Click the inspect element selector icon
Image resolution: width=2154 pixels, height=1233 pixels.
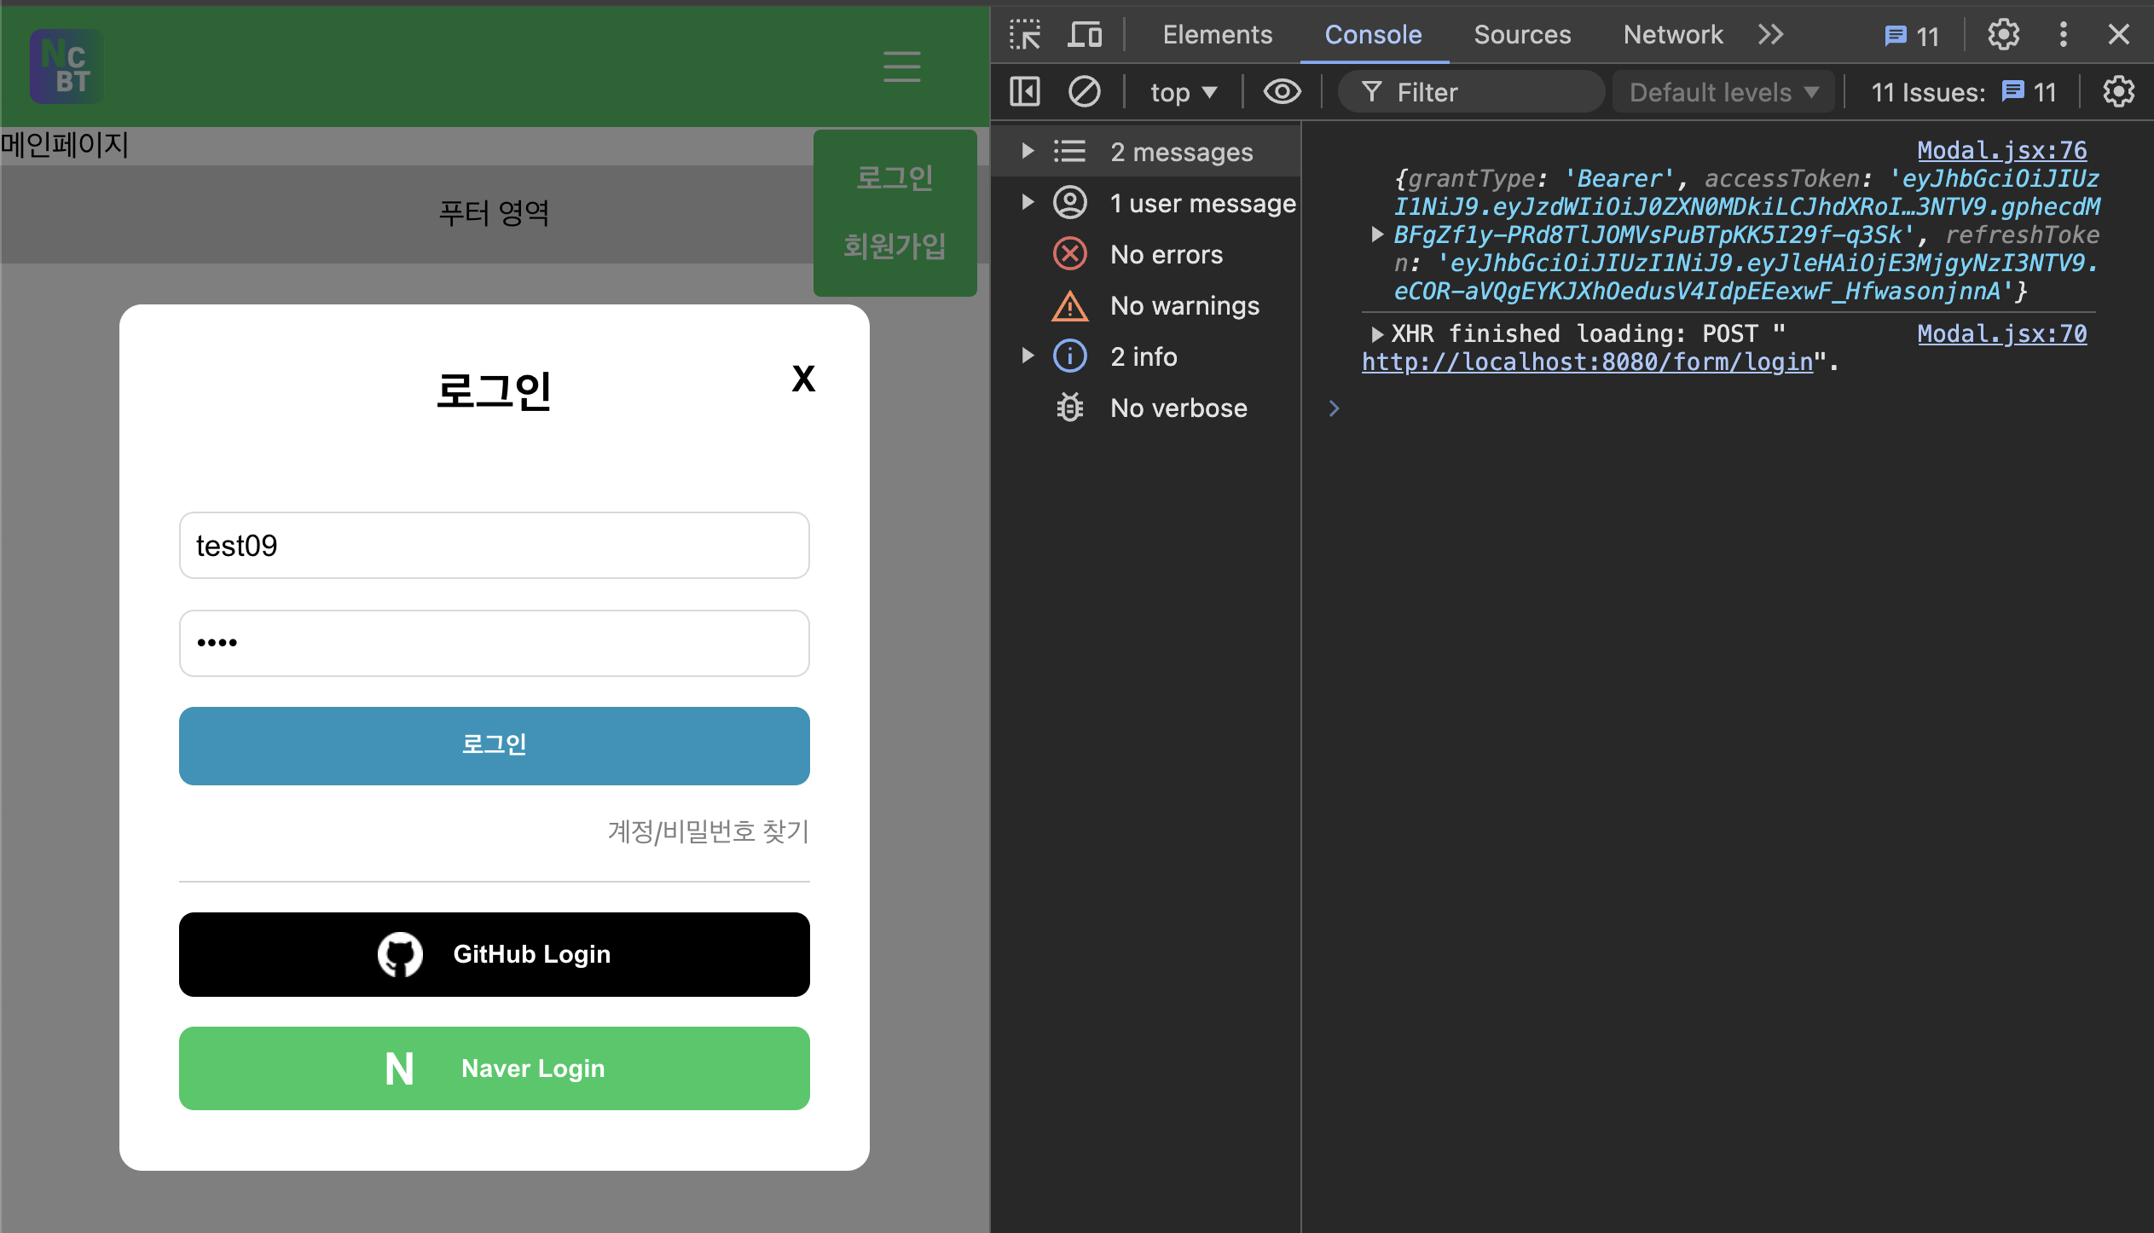[1025, 35]
